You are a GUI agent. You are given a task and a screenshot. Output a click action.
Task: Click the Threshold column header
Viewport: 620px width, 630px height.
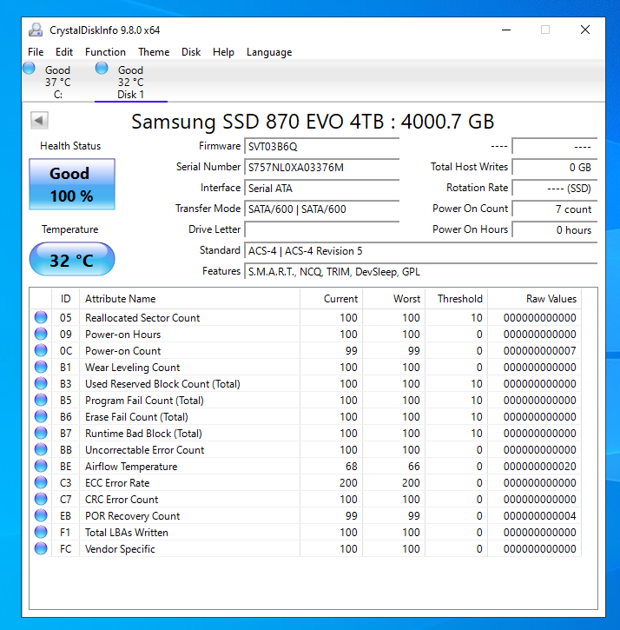[x=457, y=299]
